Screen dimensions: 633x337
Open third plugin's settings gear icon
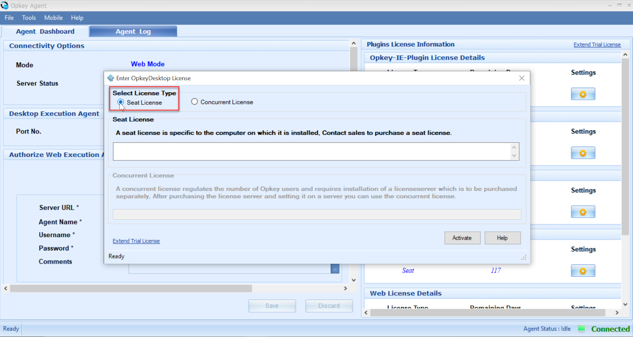(x=583, y=212)
